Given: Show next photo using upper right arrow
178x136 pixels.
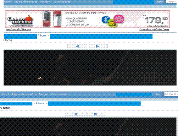Looking at the screenshot, I should pyautogui.click(x=98, y=46).
